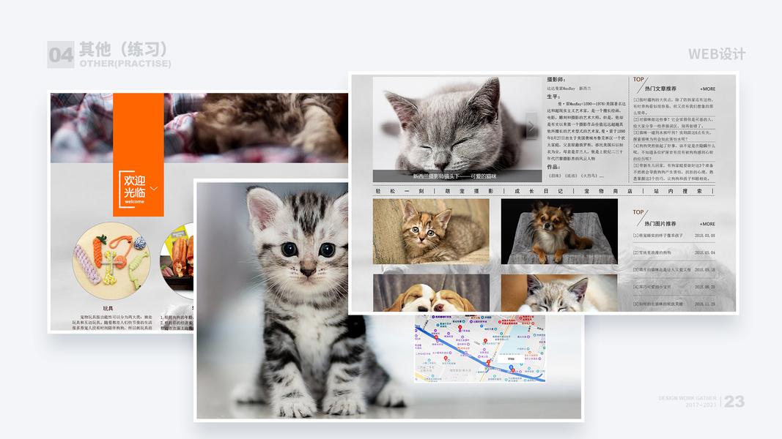Click the circular pet toys image above 玩具

pyautogui.click(x=111, y=260)
